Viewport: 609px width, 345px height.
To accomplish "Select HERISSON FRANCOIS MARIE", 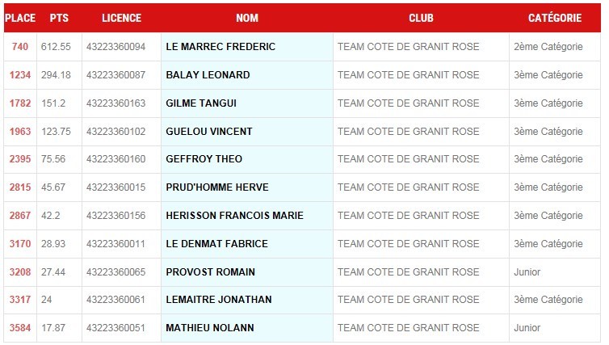I will point(234,216).
